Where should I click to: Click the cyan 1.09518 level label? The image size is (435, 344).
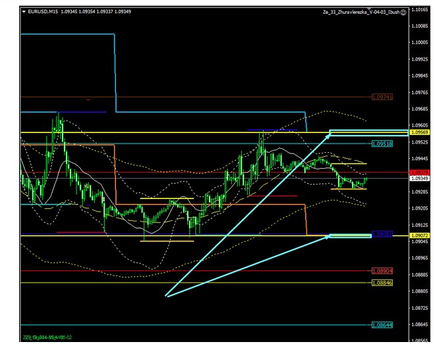pos(382,144)
